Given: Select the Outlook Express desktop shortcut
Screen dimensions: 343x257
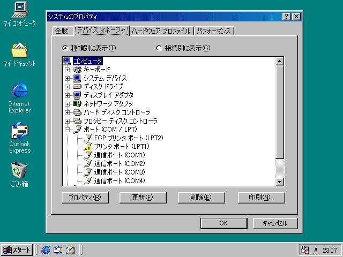Looking at the screenshot, I should 19,131.
